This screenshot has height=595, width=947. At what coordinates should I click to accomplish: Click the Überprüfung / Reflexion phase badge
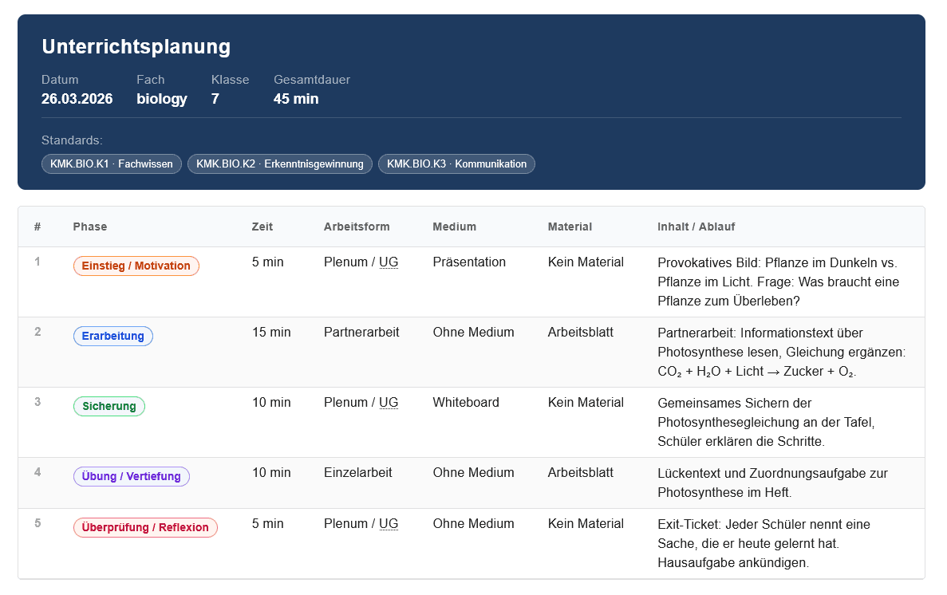(145, 527)
